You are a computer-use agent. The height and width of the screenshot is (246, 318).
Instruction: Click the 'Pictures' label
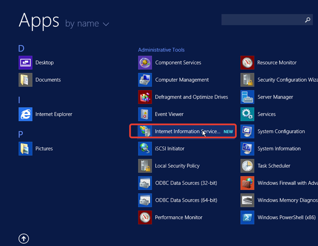(44, 149)
